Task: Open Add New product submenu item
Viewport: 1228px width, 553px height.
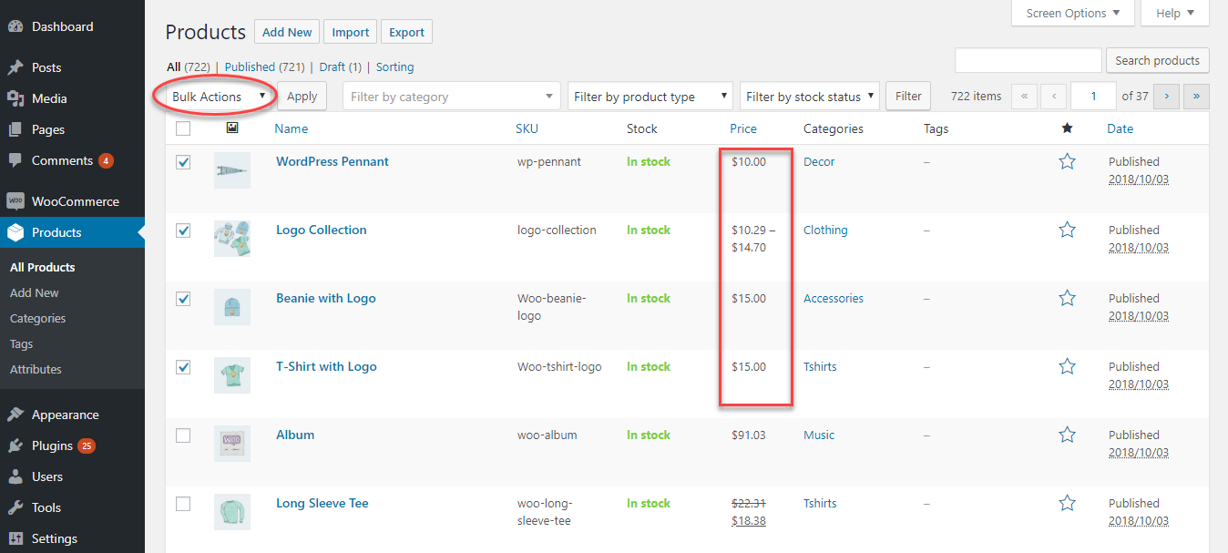Action: (35, 292)
